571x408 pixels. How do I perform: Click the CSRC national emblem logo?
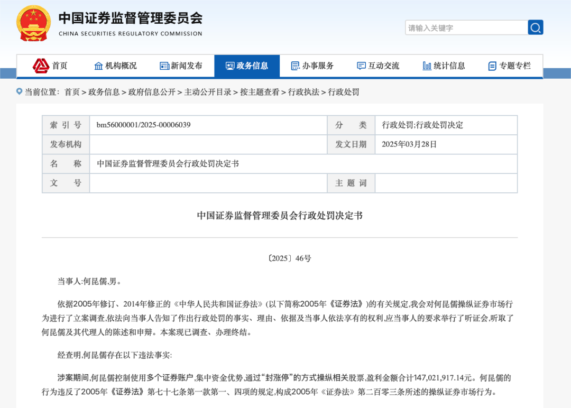34,24
